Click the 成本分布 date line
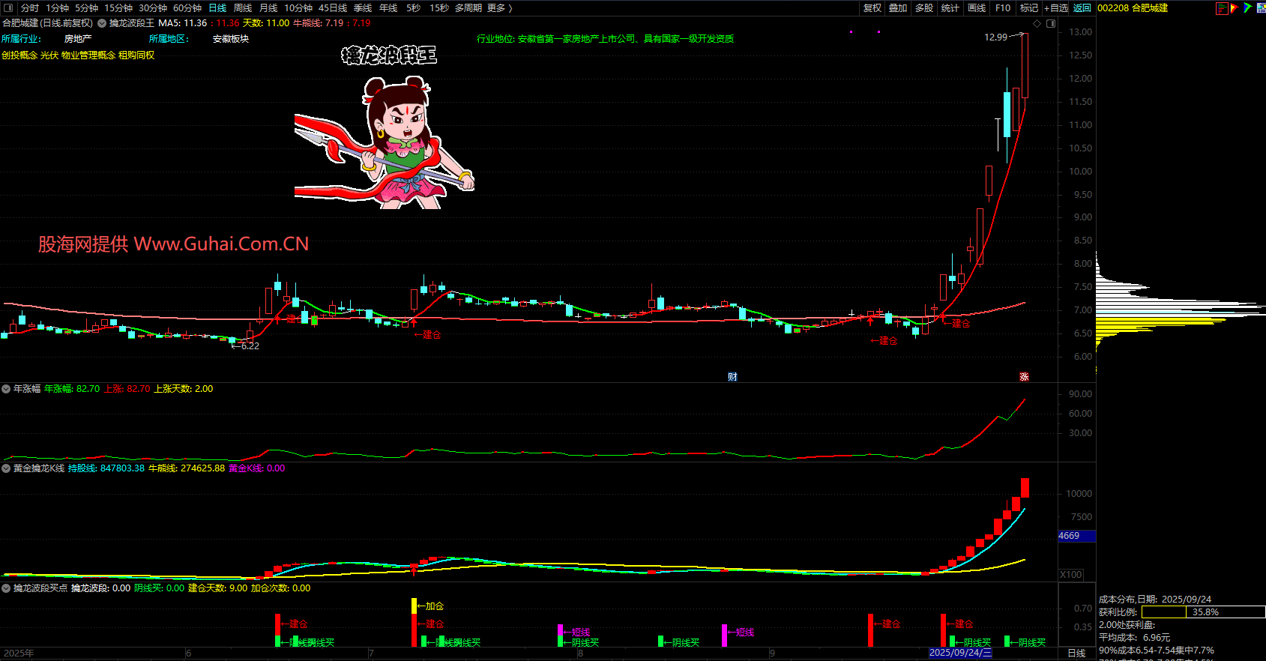The image size is (1266, 661). click(x=1155, y=600)
